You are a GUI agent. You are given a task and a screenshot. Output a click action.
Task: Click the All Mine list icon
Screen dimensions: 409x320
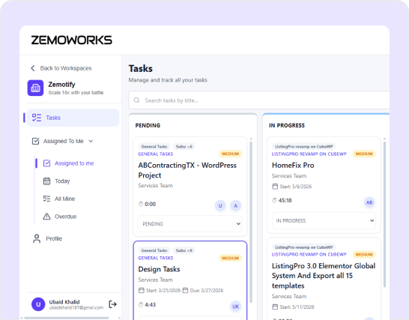pos(46,199)
